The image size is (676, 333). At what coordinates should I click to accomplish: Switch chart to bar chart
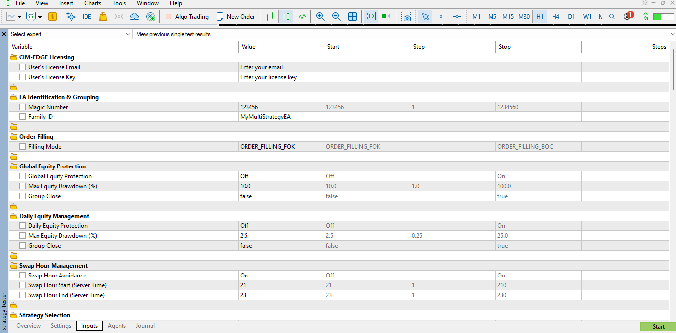(x=270, y=16)
